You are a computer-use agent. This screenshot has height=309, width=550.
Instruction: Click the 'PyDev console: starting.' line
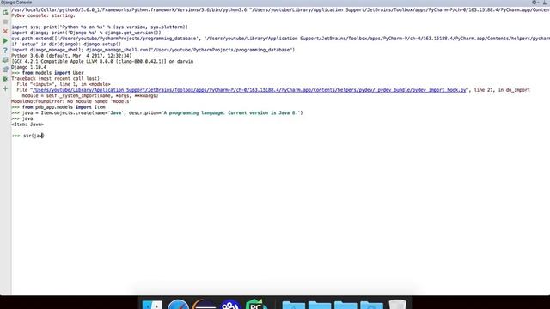coord(43,15)
